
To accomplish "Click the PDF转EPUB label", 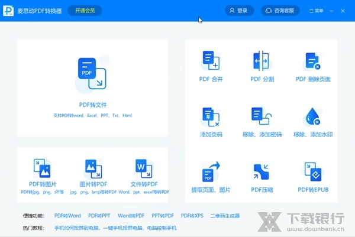I will click(x=313, y=190).
